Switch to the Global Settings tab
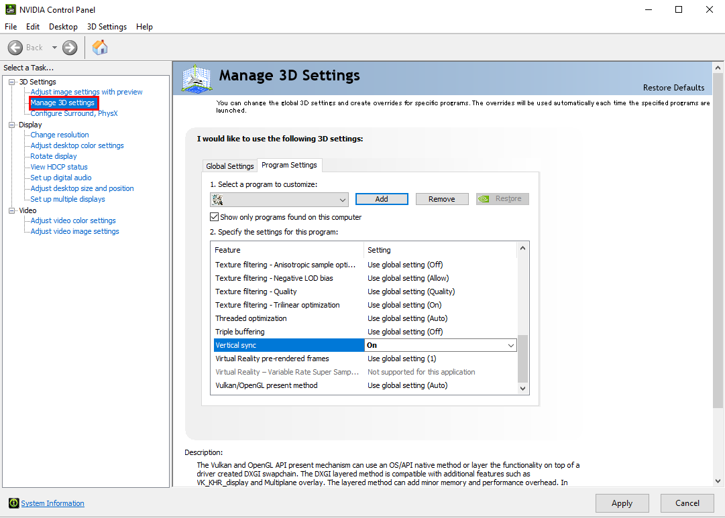This screenshot has height=518, width=725. coord(230,166)
